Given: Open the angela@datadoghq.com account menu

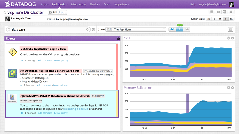Looking at the screenshot, I should (213, 4).
